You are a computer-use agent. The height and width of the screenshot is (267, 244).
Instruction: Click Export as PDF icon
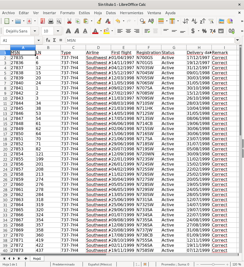tap(42, 21)
